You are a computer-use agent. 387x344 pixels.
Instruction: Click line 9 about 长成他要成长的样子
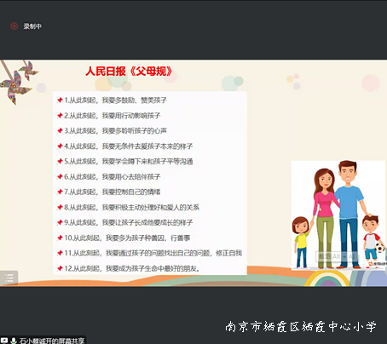pyautogui.click(x=129, y=222)
